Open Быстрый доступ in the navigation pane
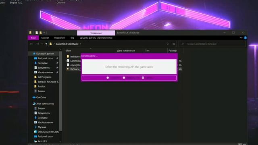Screen dimensions: 258x145 point(45,54)
